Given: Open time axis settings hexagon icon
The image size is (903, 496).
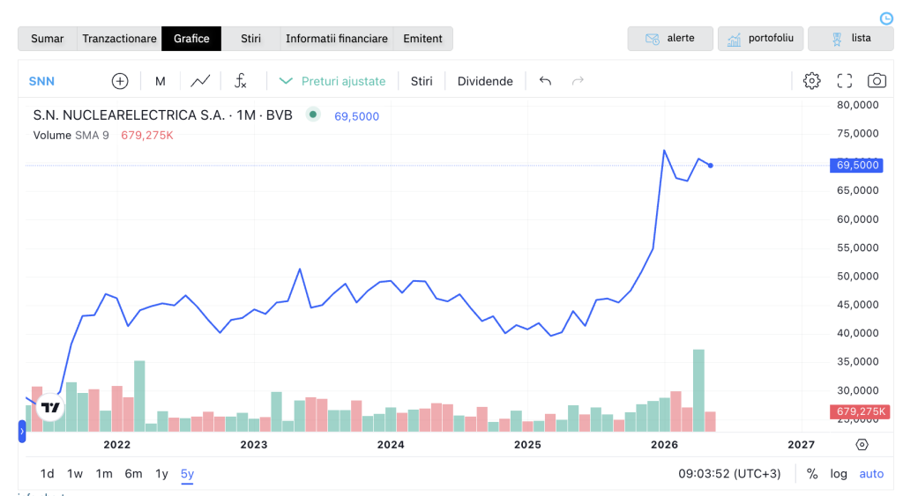Looking at the screenshot, I should coord(862,444).
